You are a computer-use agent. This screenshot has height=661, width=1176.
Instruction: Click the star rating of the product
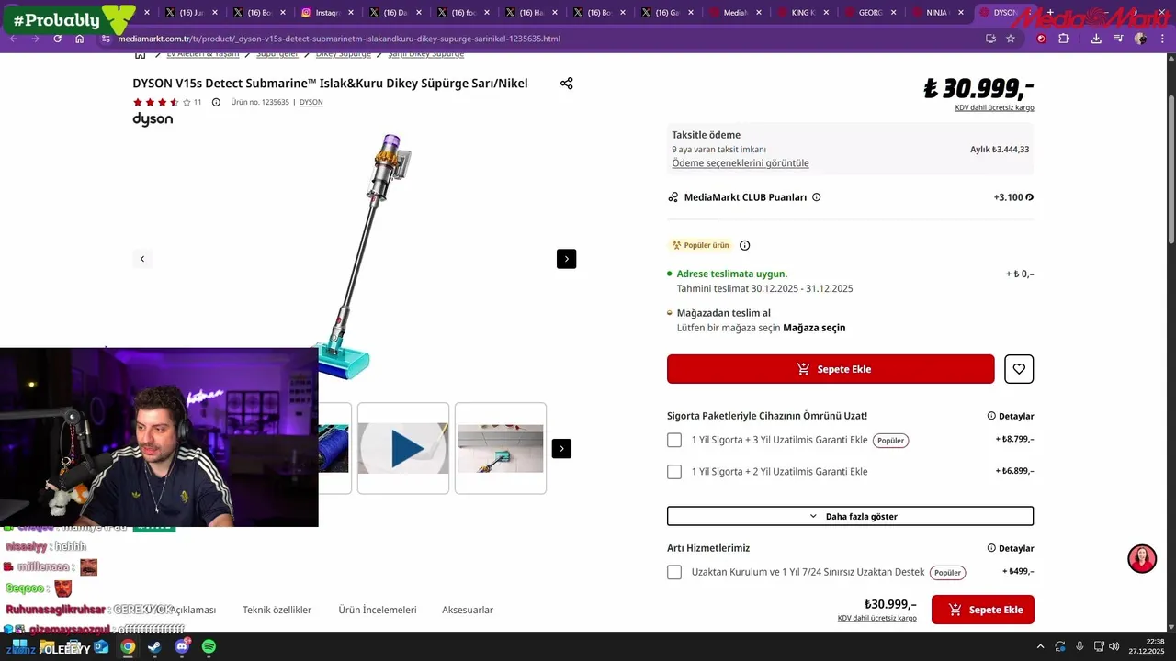[162, 102]
